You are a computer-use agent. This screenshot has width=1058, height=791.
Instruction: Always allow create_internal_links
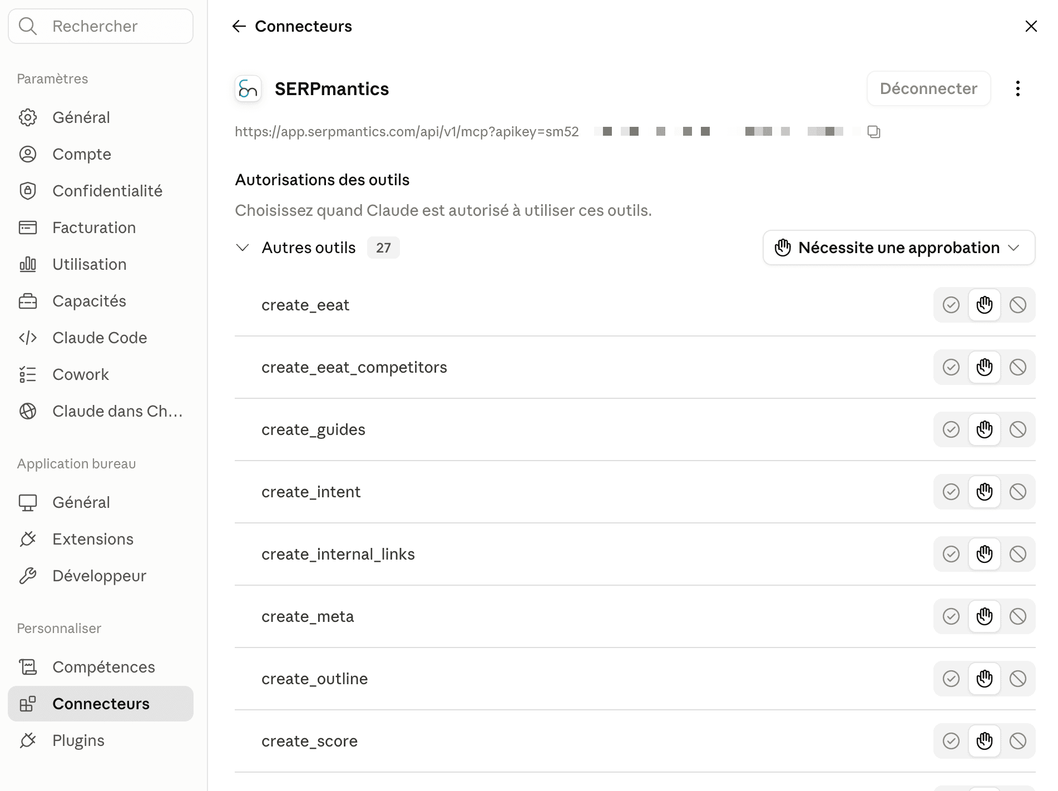(951, 554)
